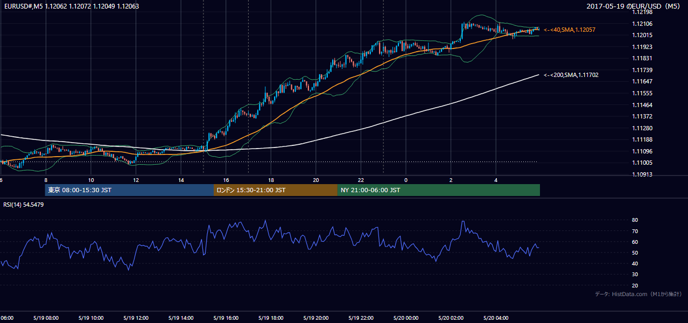Click hour label 2 under the price chart

point(451,180)
